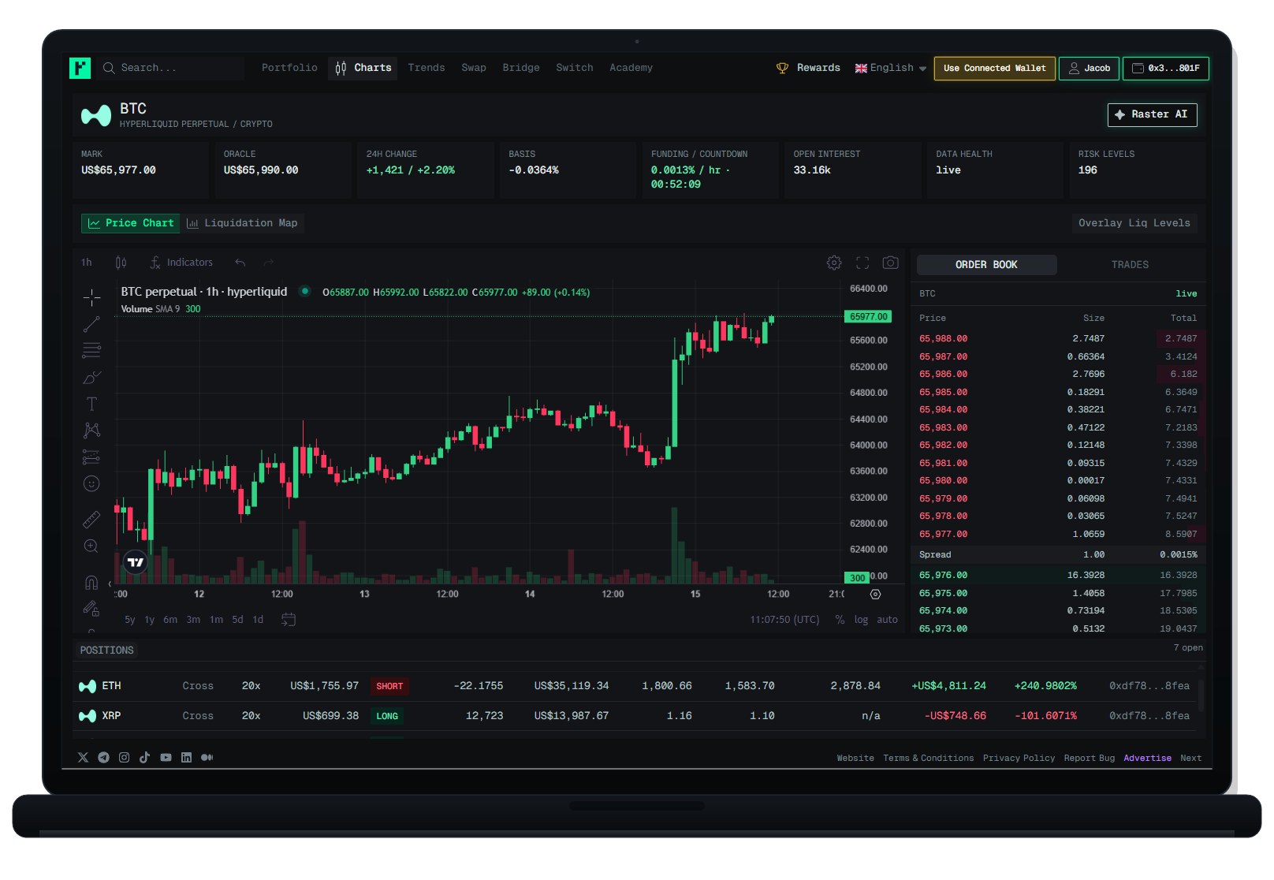Open the Fibonacci retracement tools

[91, 351]
